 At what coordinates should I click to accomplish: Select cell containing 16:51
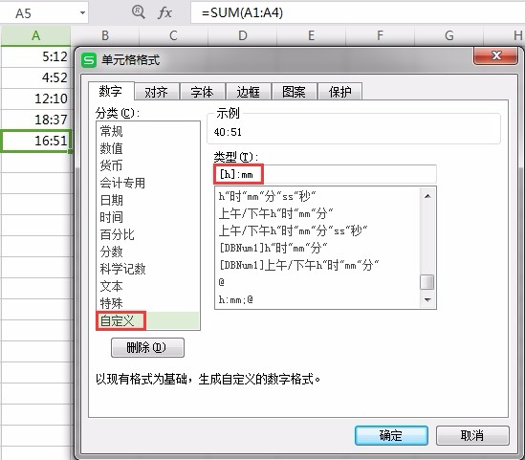point(35,141)
